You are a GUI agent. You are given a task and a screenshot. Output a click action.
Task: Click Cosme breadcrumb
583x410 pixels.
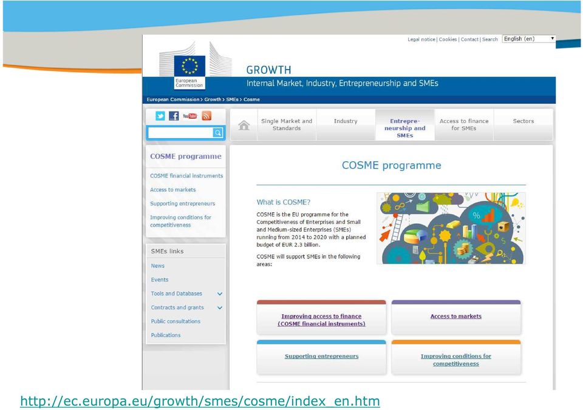[251, 99]
